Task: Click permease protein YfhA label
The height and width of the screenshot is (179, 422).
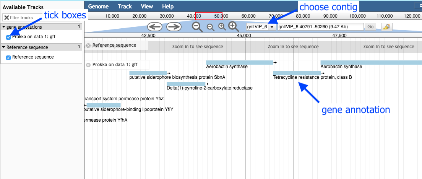Action: pyautogui.click(x=106, y=120)
